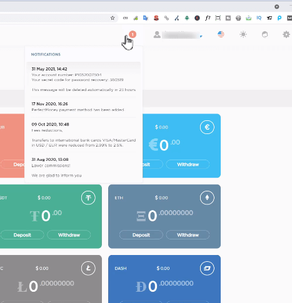Click the Ethereum icon on ETH card
The height and width of the screenshot is (303, 292).
click(x=207, y=198)
